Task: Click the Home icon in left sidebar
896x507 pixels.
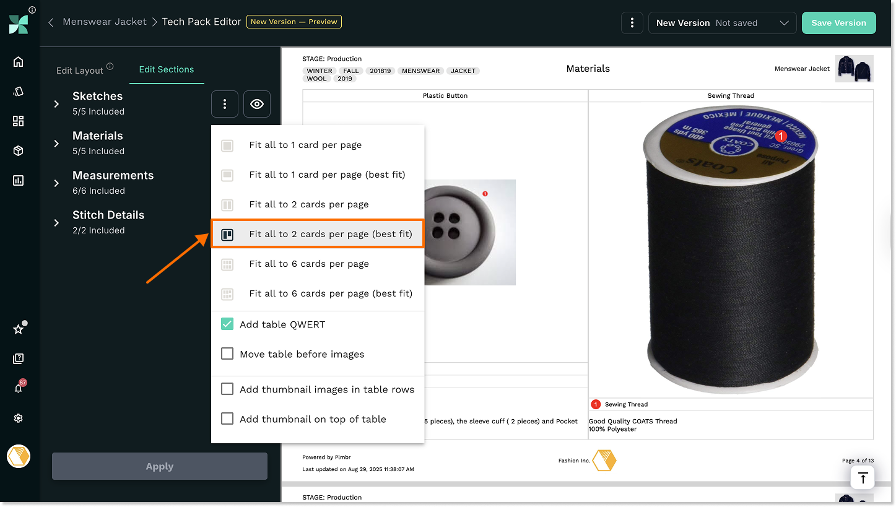Action: tap(19, 62)
